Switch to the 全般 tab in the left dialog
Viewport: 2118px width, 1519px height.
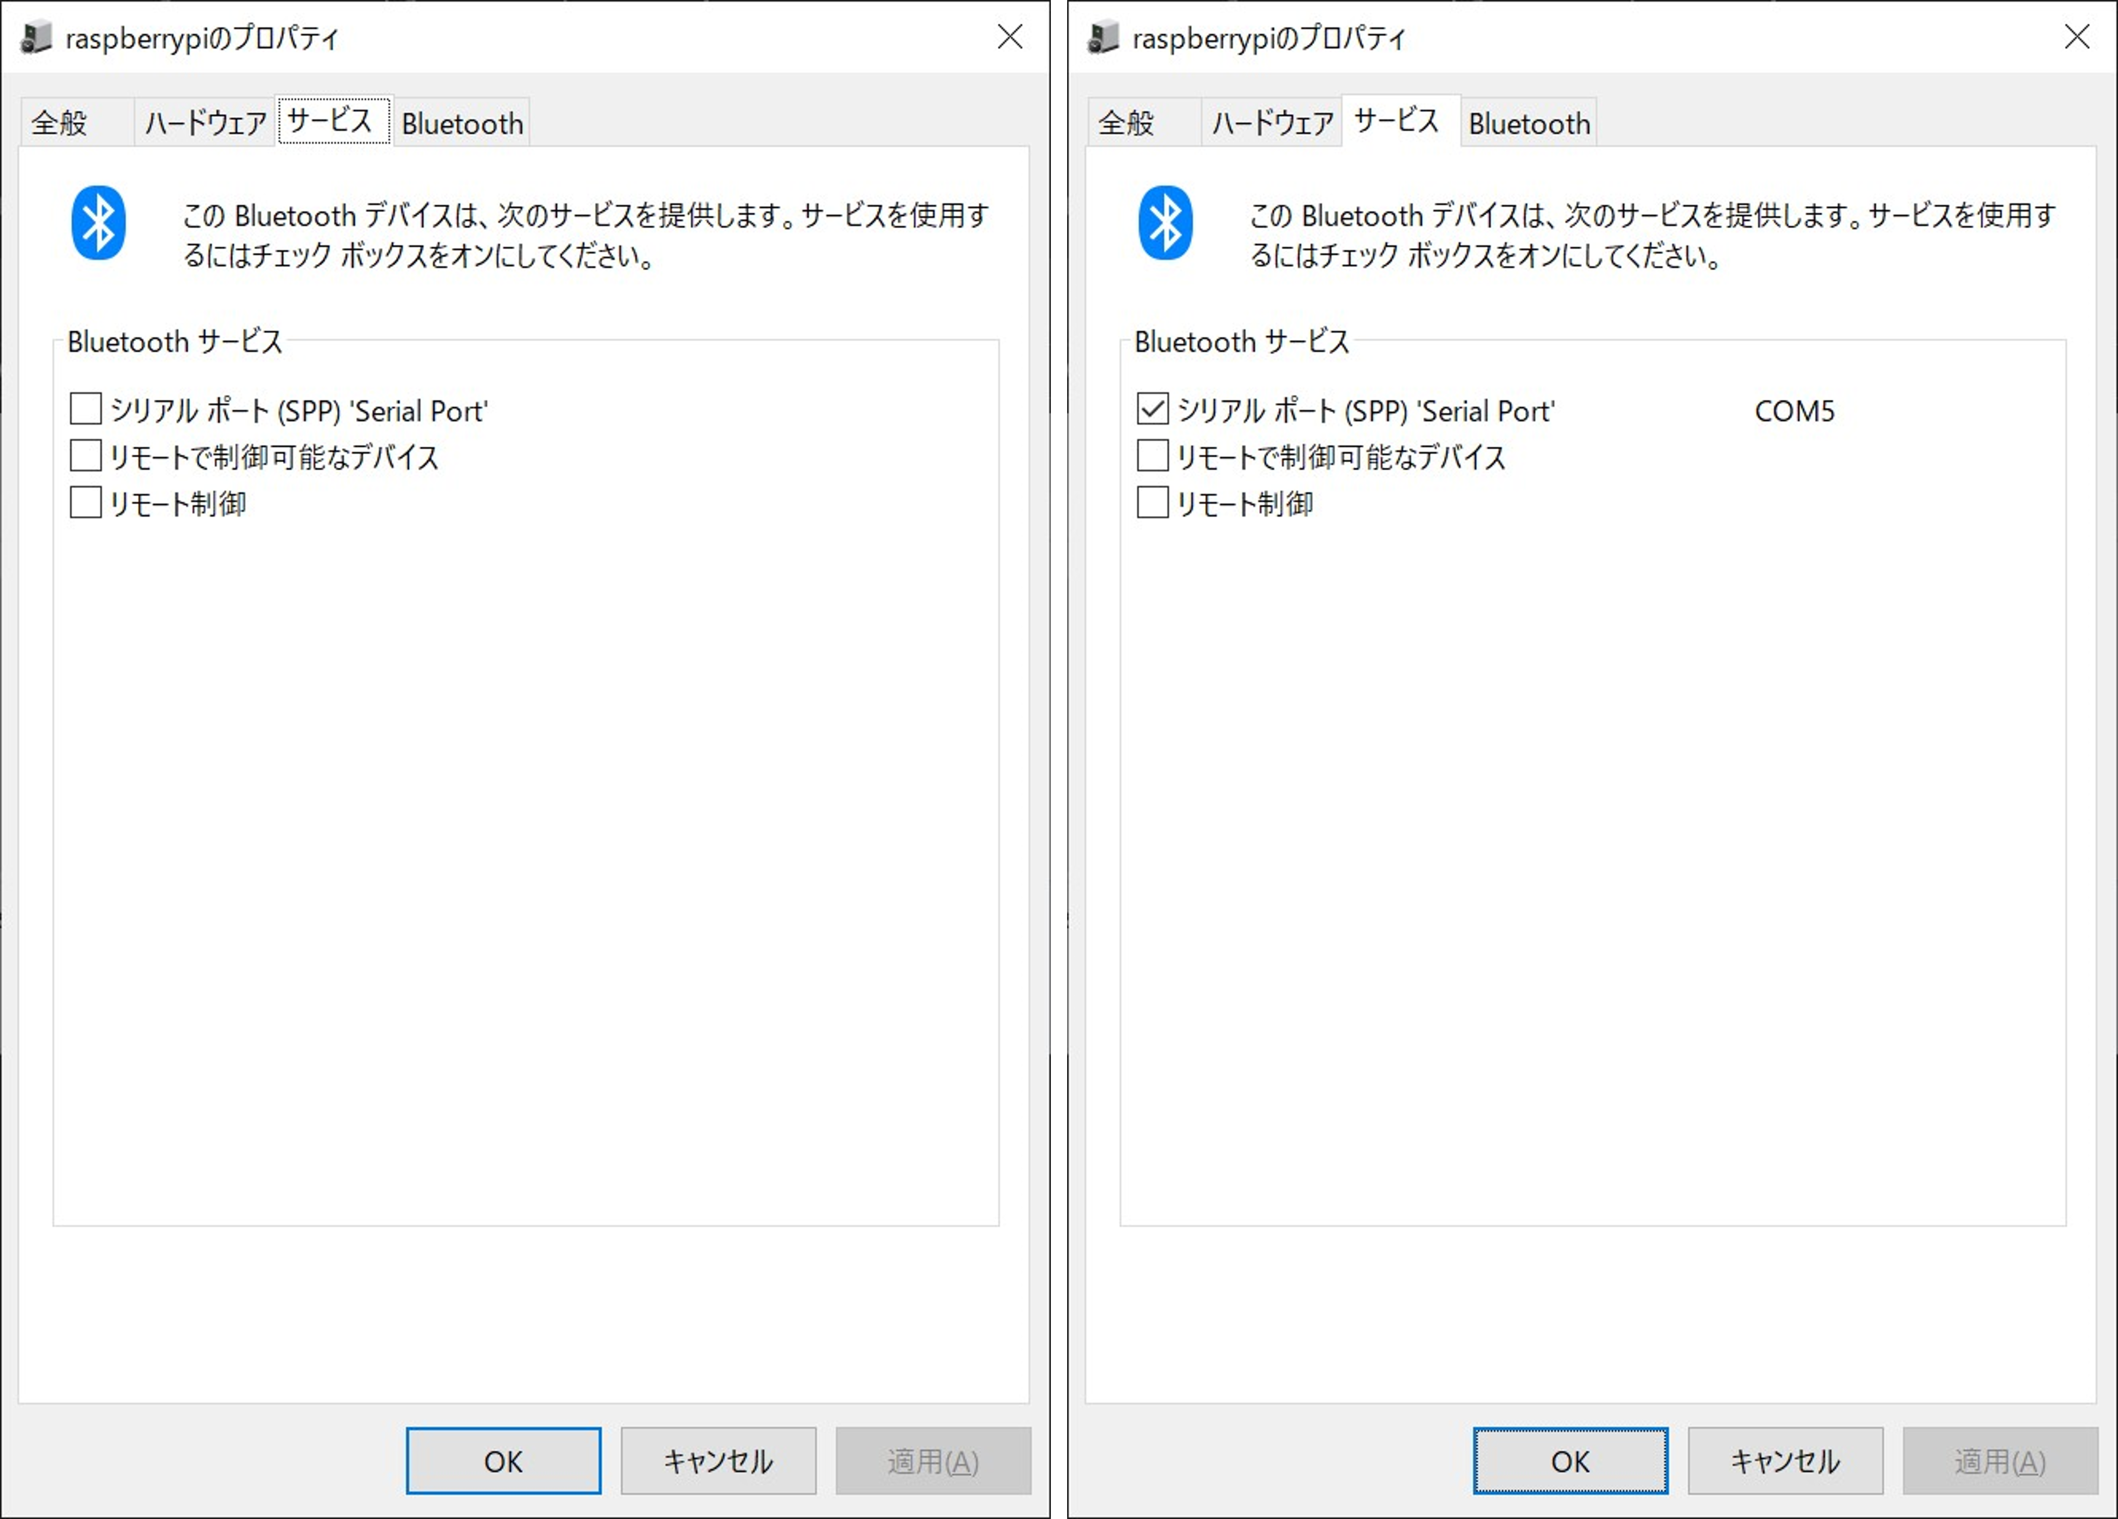click(60, 123)
